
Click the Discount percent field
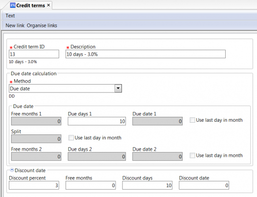point(34,185)
